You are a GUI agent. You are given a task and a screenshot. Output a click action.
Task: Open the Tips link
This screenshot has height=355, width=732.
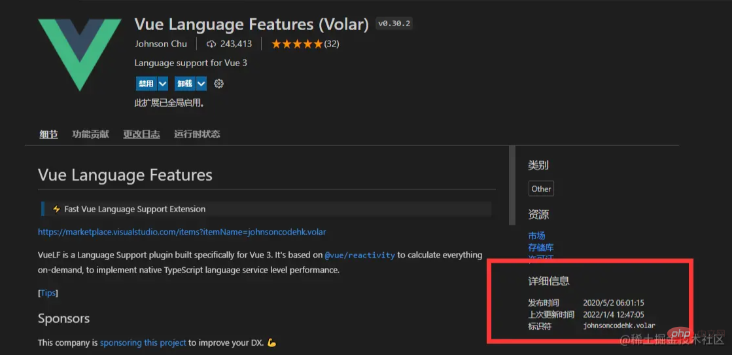[x=48, y=293]
